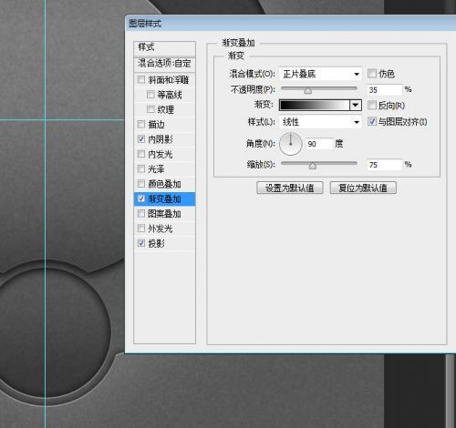Click the black-to-white gradient swatch
This screenshot has width=456, height=428.
(x=315, y=105)
